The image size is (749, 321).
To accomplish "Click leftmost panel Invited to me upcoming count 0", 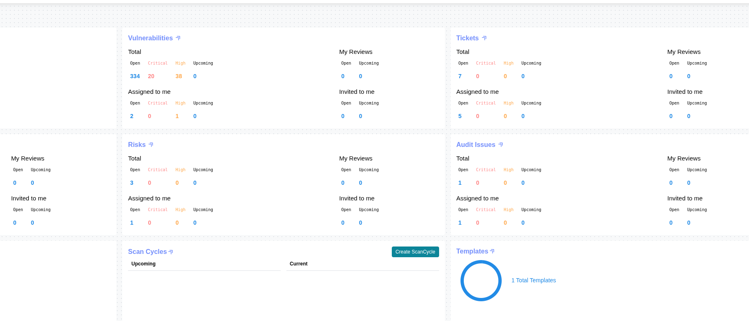I will [x=33, y=223].
